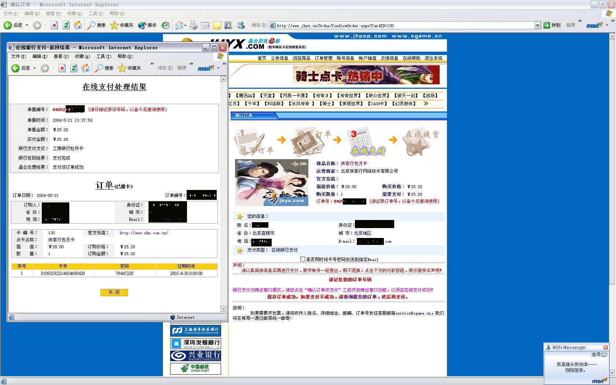Viewport: 616px width, 385px height.
Task: Click Stop icon in main IE toolbar
Action: (54, 25)
